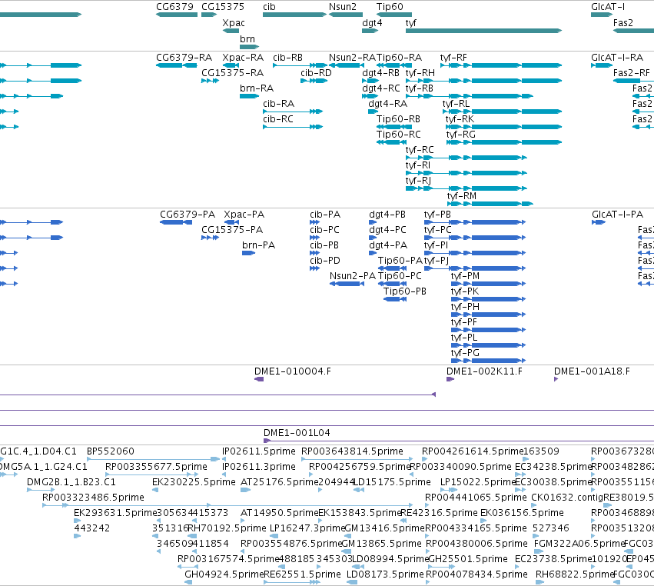Click the tyf-PM protein label
Screen dimensions: 654x586
(465, 276)
